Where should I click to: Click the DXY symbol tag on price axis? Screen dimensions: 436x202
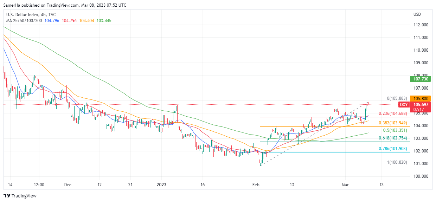click(404, 105)
